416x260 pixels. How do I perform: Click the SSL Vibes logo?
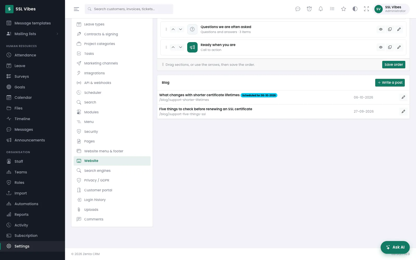[x=21, y=9]
